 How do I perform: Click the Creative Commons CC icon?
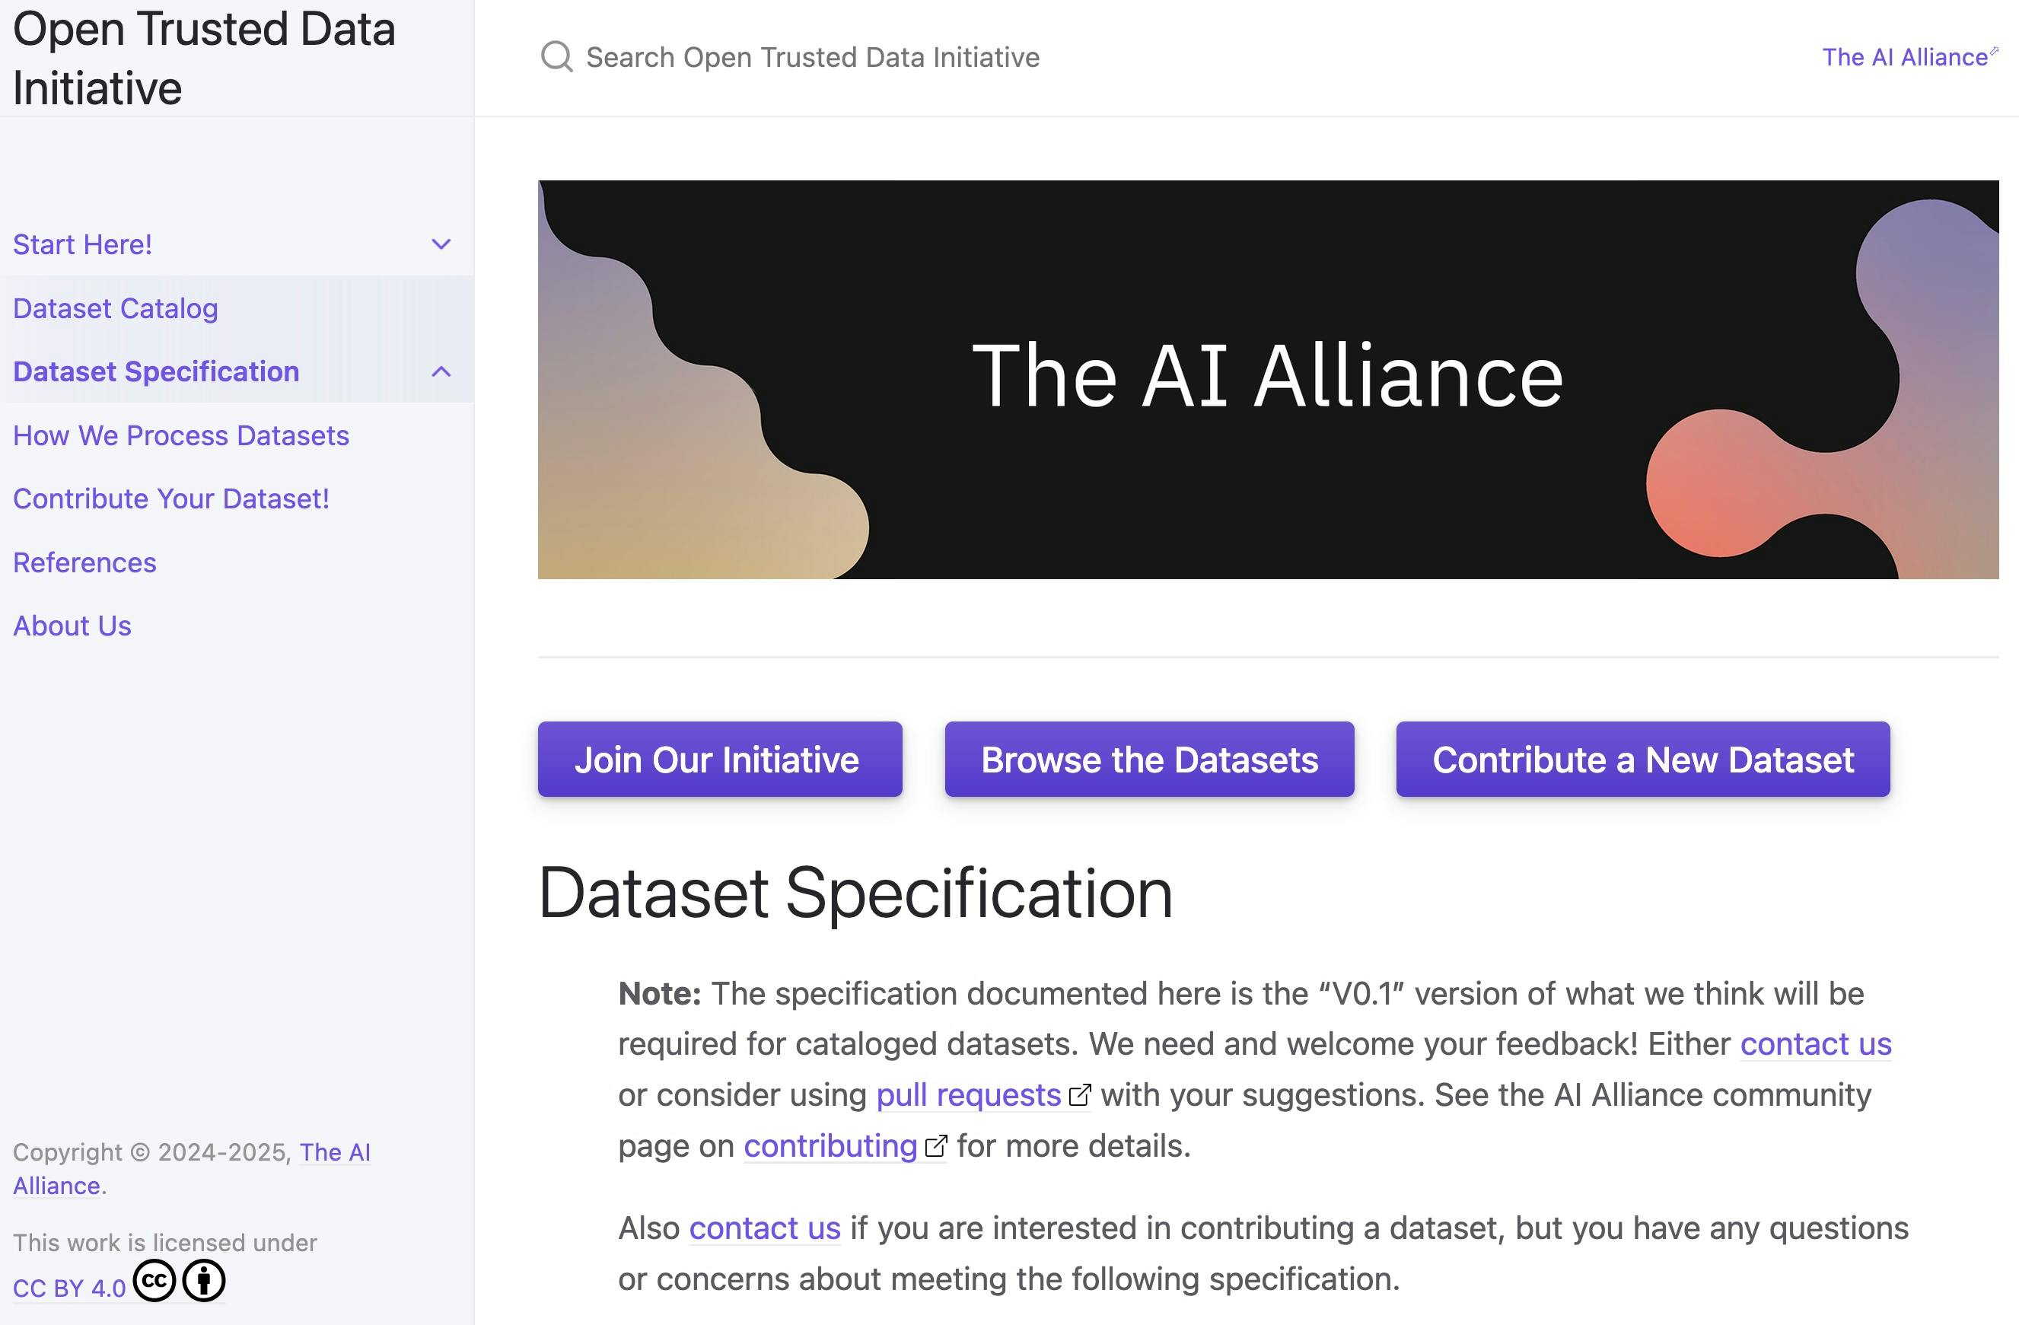pos(153,1279)
